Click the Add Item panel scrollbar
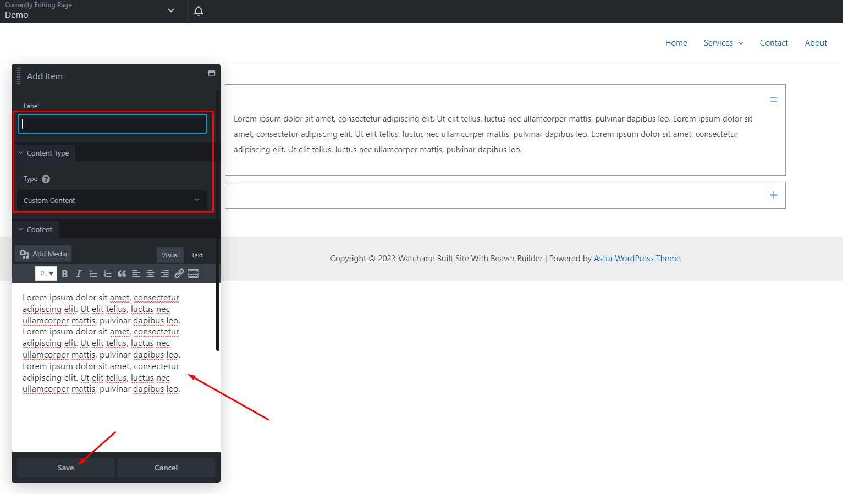The image size is (843, 494). (x=218, y=220)
